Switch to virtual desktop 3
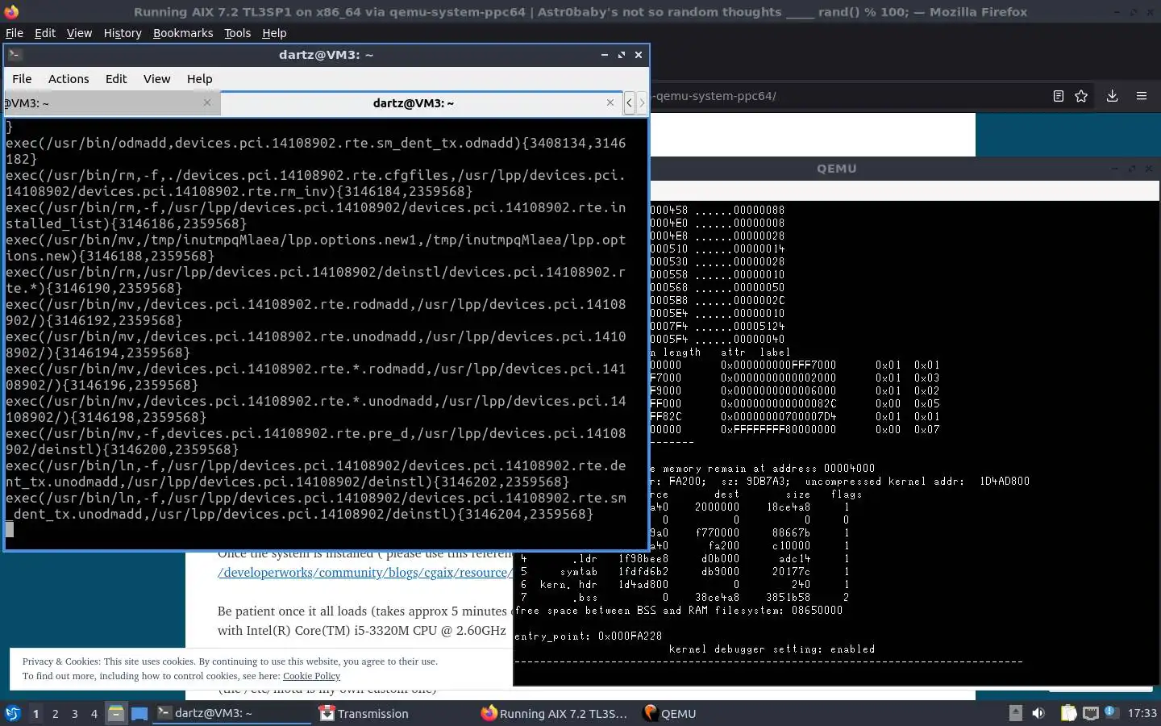1161x726 pixels. click(x=75, y=713)
